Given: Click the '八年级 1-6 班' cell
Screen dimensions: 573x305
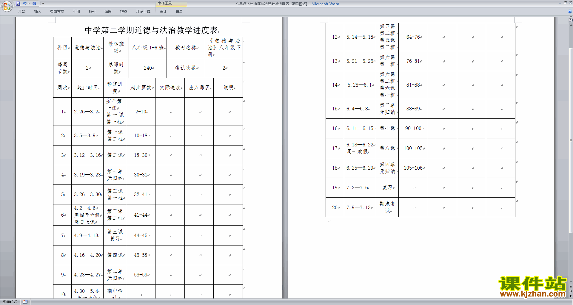Looking at the screenshot, I should (x=148, y=48).
